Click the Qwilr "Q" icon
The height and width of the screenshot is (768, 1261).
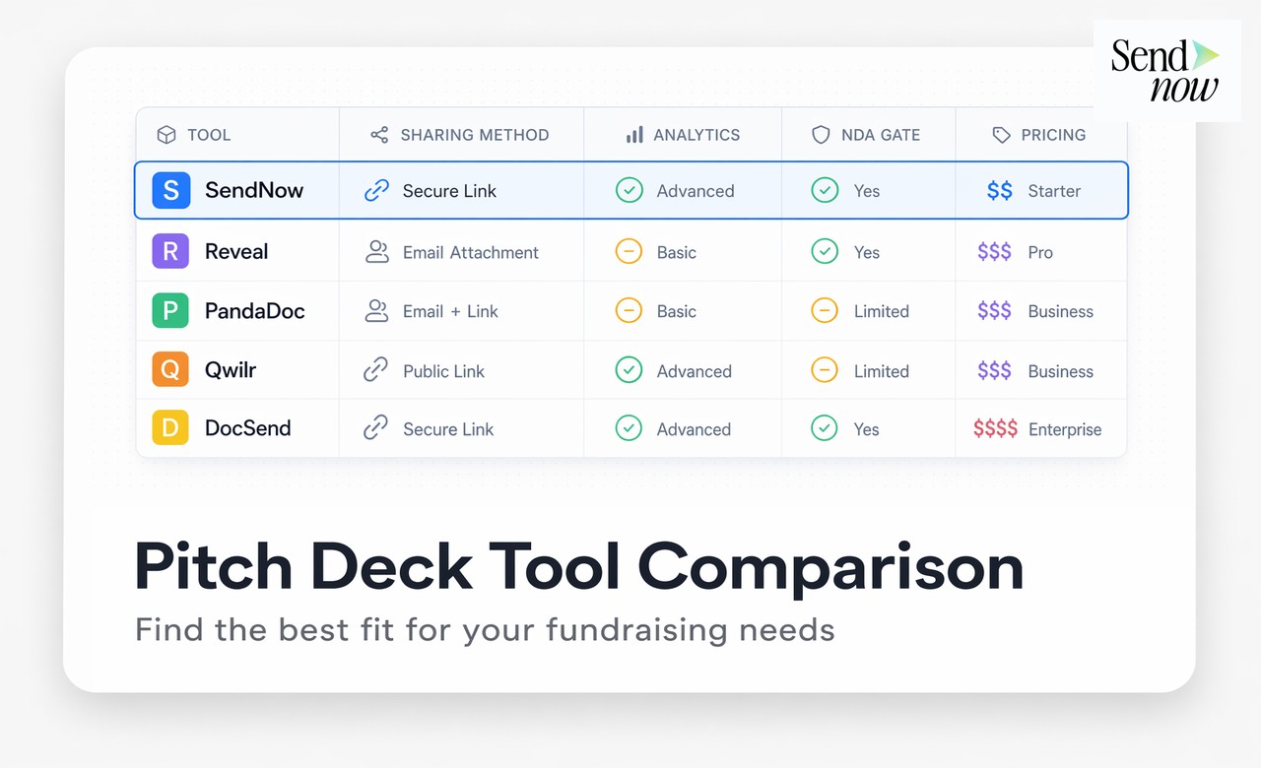point(170,370)
